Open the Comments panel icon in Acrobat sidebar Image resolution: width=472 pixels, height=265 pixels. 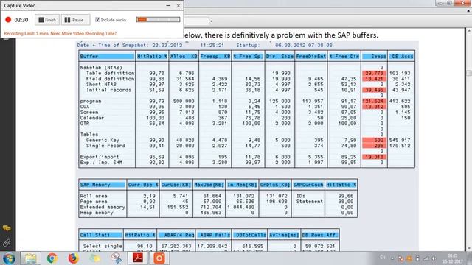7,228
